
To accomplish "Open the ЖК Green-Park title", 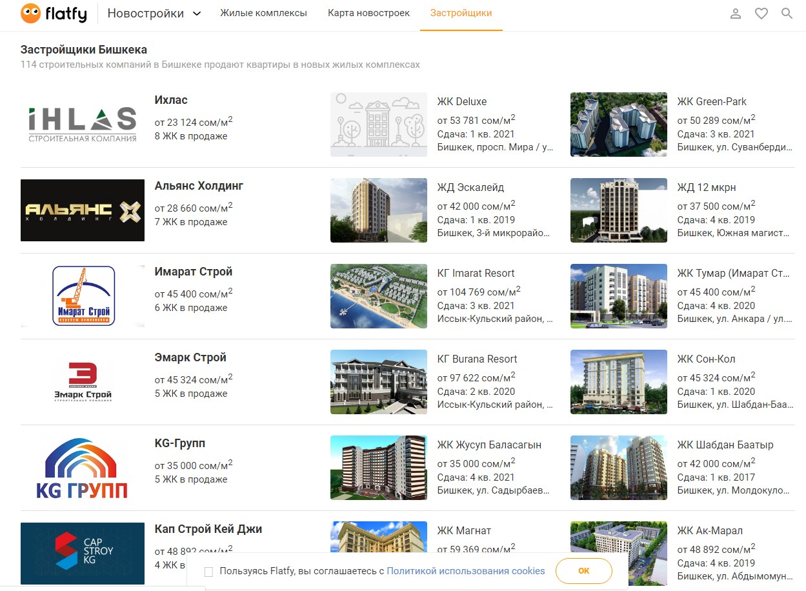I will pos(712,101).
